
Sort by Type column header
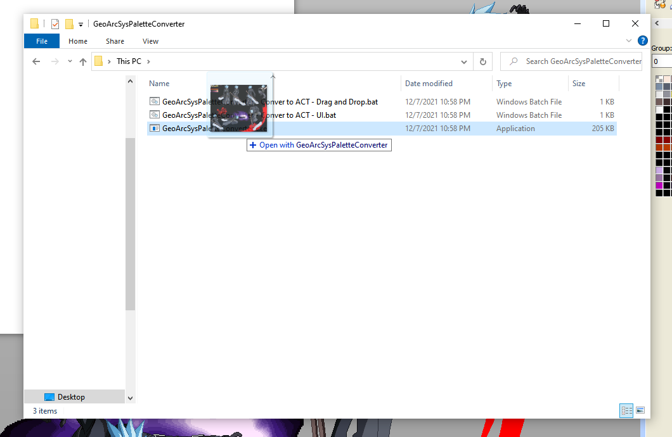pyautogui.click(x=504, y=84)
